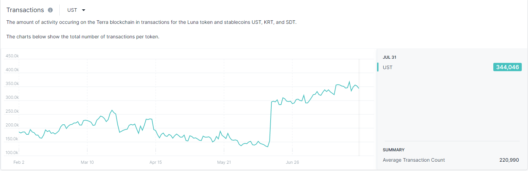
Task: Click the SUMMARY section header
Action: click(394, 150)
